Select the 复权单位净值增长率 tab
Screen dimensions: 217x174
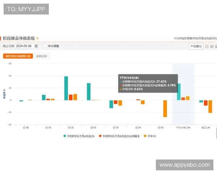[x=18, y=56]
